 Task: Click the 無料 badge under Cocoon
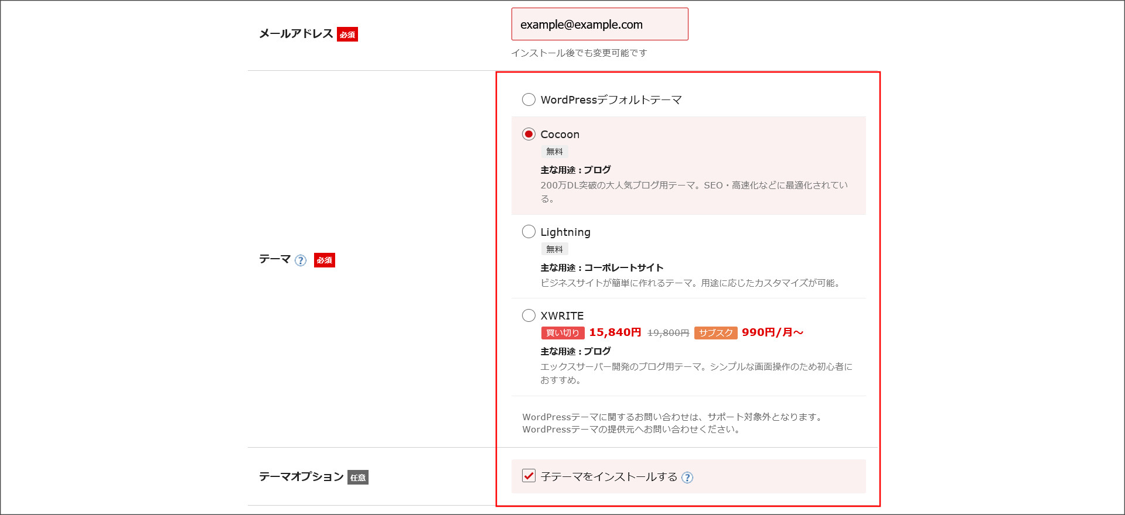point(554,152)
